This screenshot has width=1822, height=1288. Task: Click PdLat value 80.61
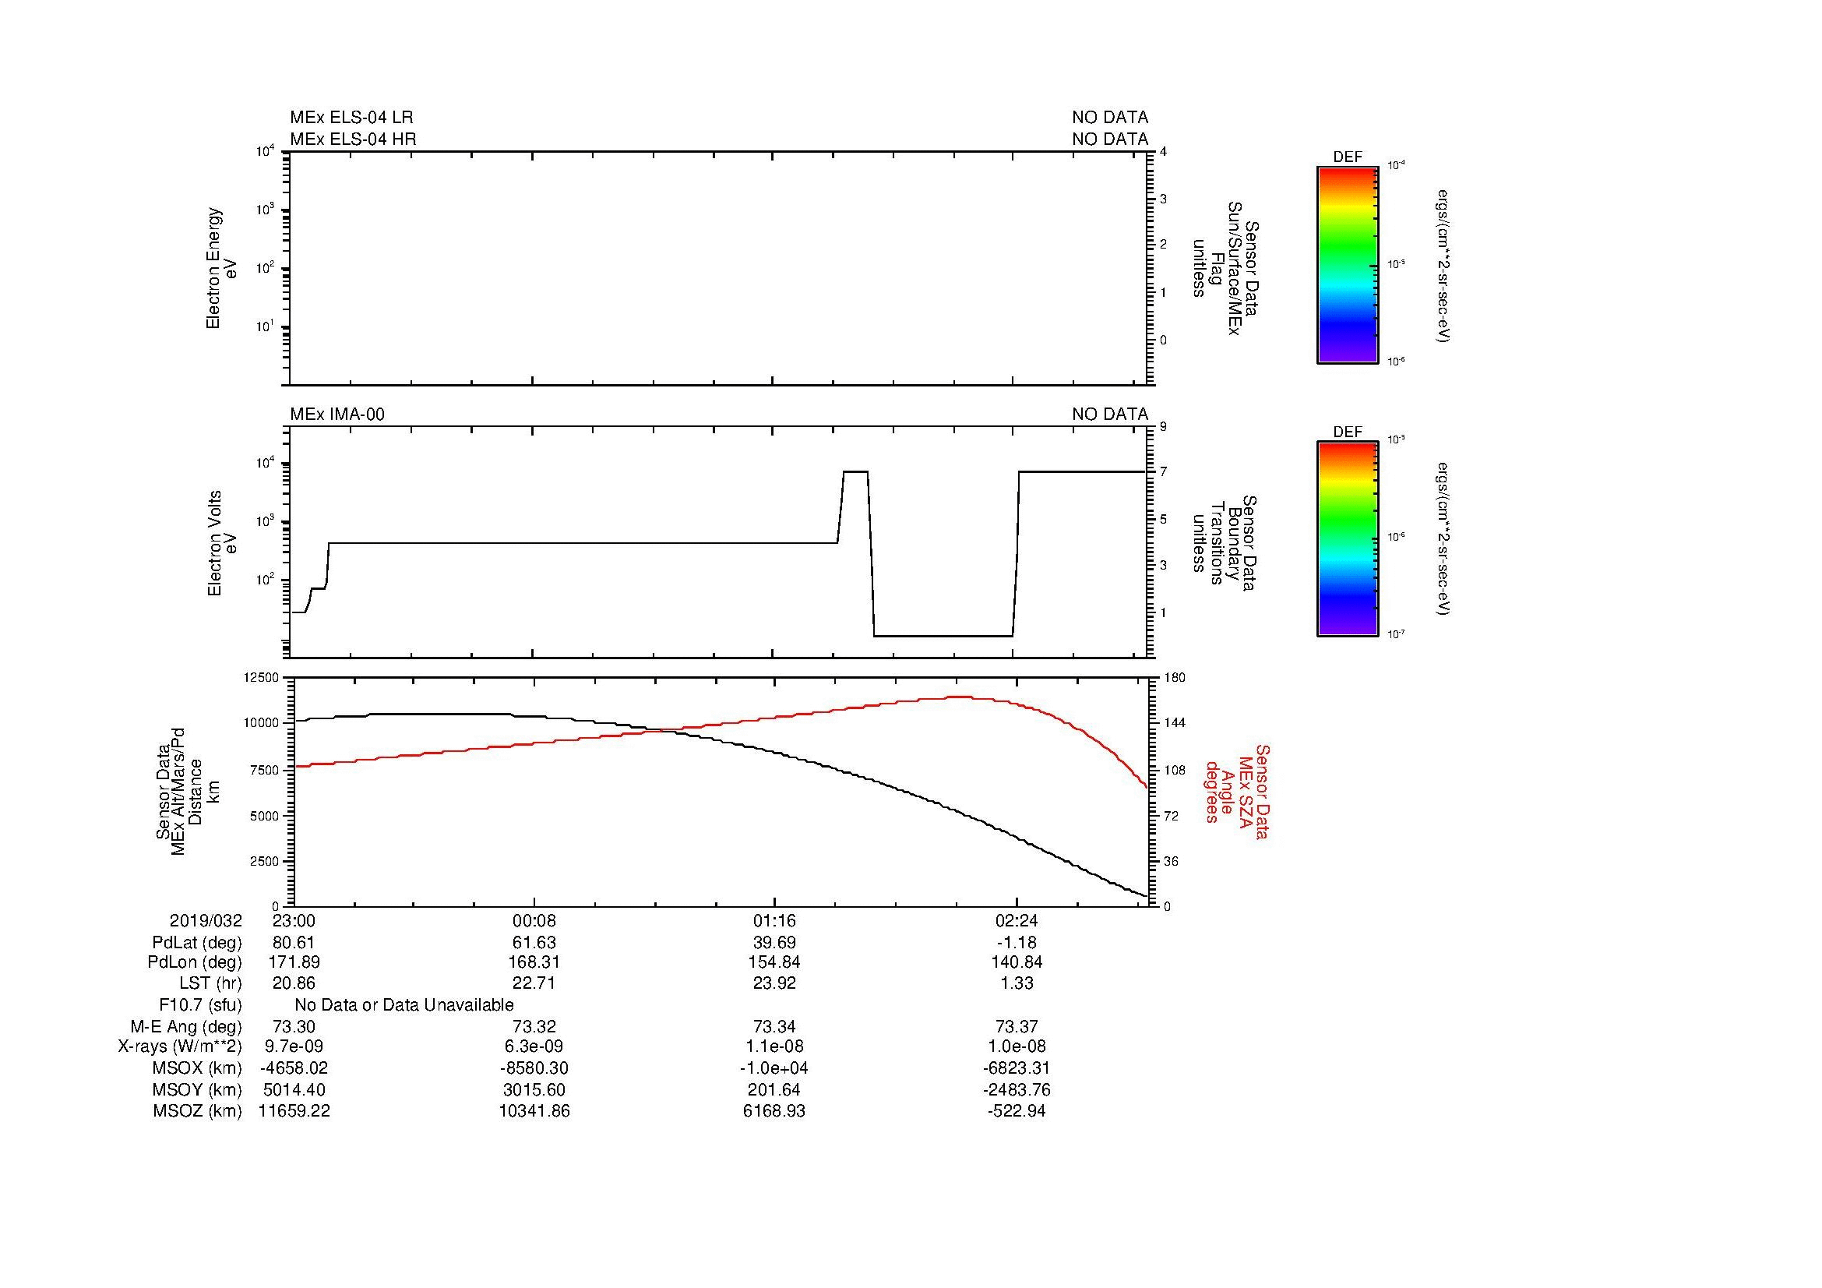point(294,943)
